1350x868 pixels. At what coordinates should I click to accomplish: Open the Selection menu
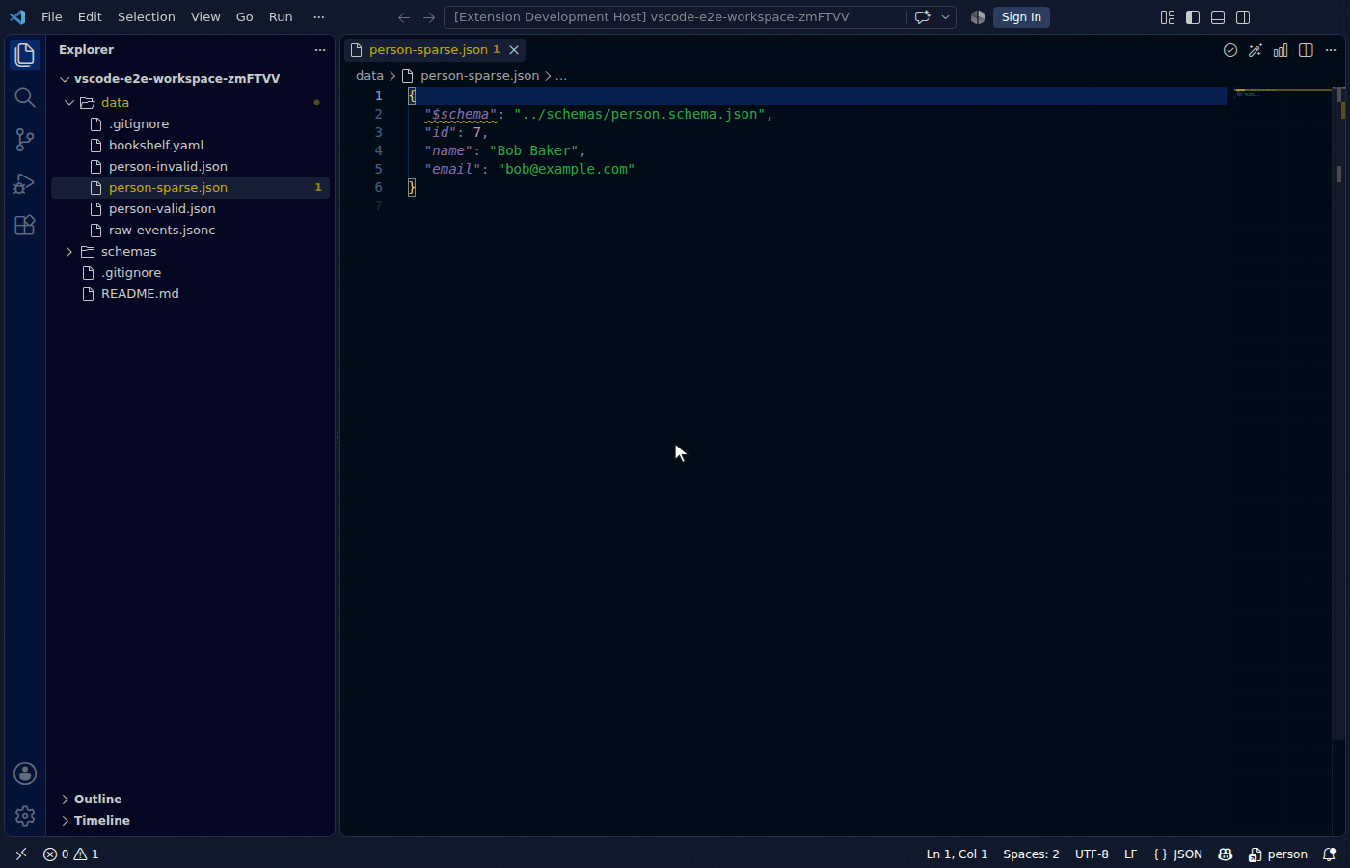147,17
